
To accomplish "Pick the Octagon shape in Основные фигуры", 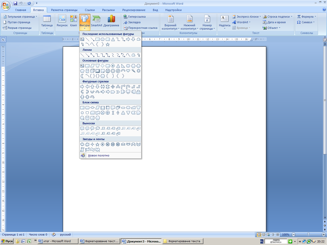I will point(113,66).
